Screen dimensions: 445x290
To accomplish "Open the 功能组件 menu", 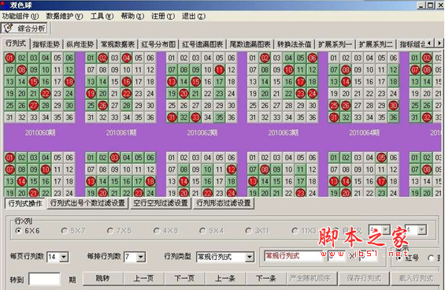I will pos(20,17).
